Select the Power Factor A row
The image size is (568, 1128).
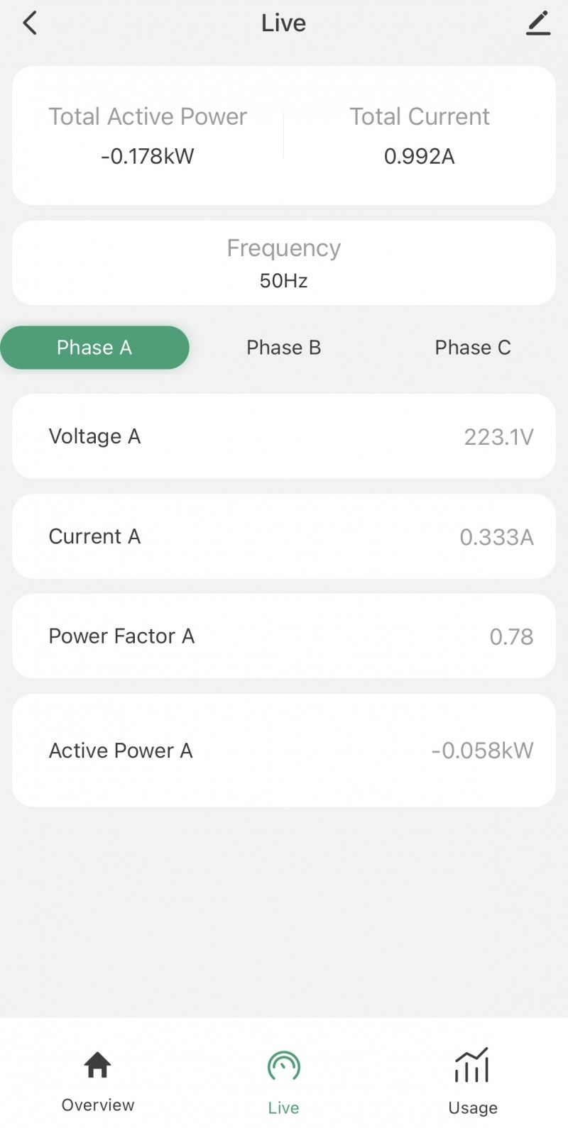click(284, 636)
